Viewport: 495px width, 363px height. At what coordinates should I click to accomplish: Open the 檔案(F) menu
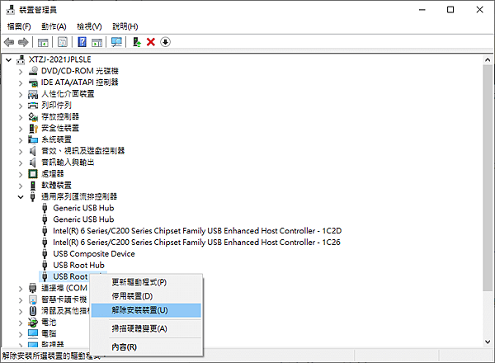[19, 26]
